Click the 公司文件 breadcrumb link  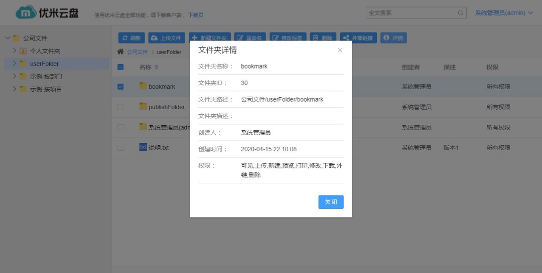pos(137,52)
